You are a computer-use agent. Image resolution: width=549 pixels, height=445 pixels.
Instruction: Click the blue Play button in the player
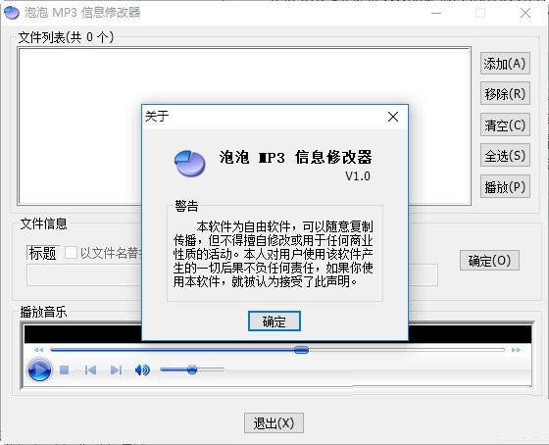click(39, 370)
